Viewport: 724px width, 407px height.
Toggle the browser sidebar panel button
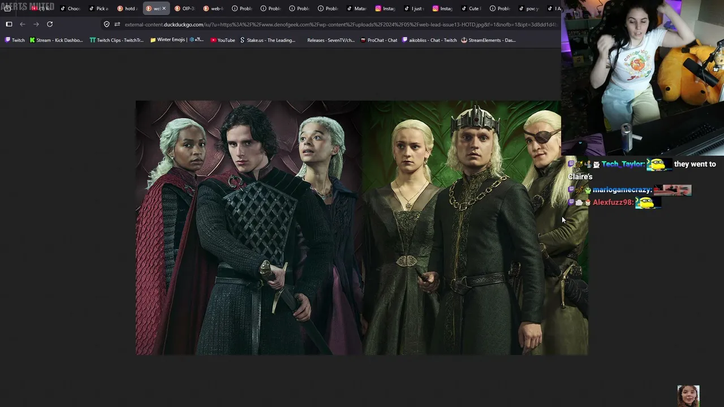[x=9, y=24]
